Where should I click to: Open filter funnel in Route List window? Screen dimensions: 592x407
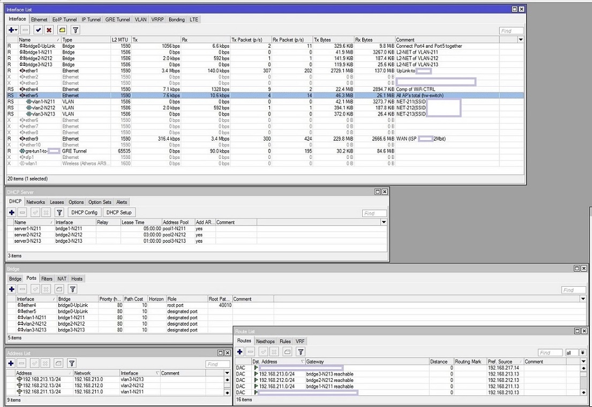[301, 351]
